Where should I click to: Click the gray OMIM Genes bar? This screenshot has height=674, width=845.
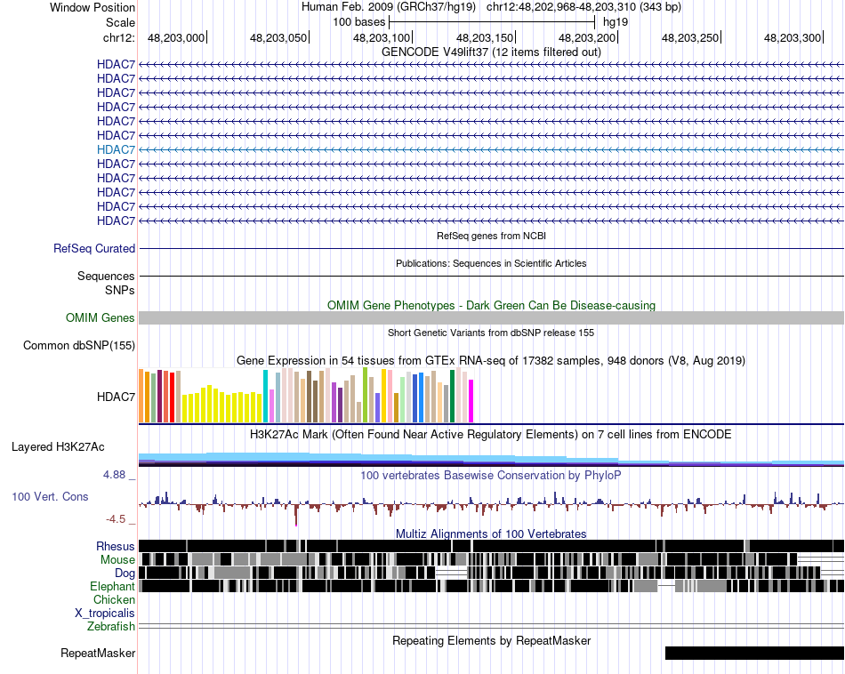point(492,317)
